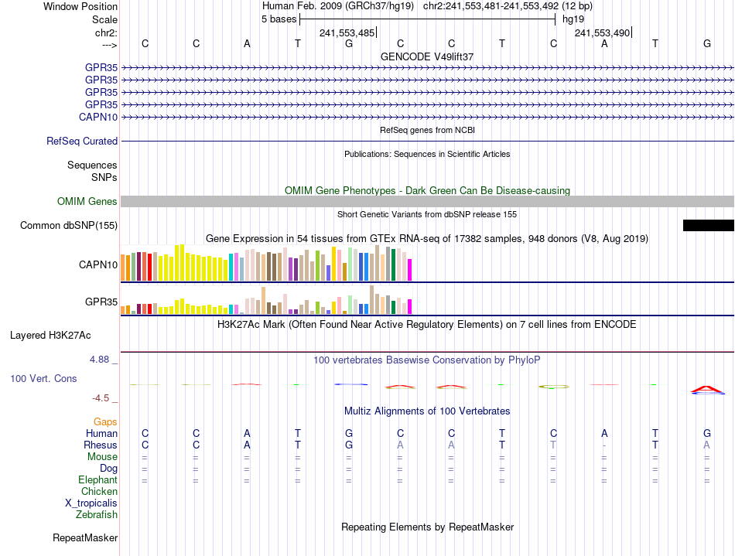Click the grey OMIM Genes bar
Viewport: 735px width, 556px height.
click(x=427, y=201)
